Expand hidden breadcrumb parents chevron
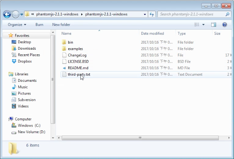234x159 pixels. (32, 14)
